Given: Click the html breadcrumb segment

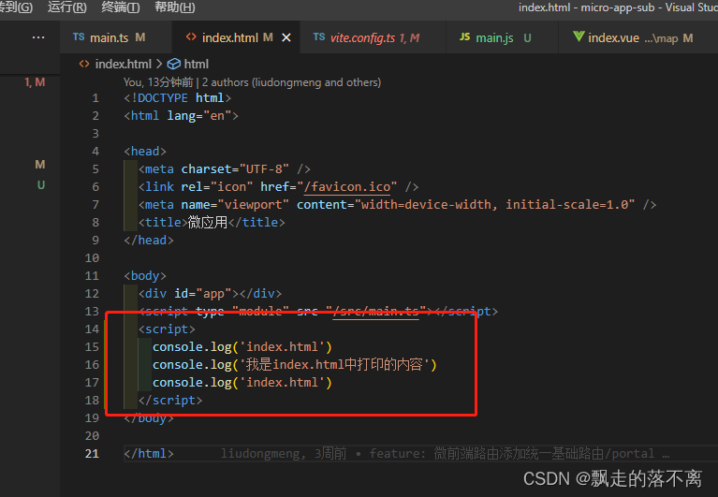Looking at the screenshot, I should click(x=196, y=64).
